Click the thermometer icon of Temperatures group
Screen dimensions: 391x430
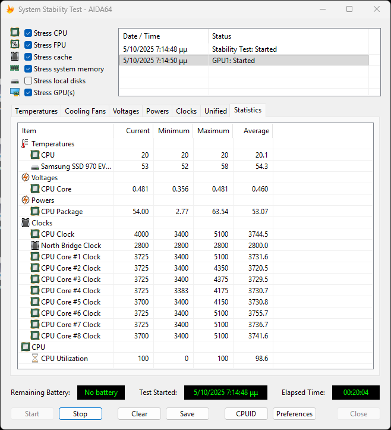tap(25, 144)
